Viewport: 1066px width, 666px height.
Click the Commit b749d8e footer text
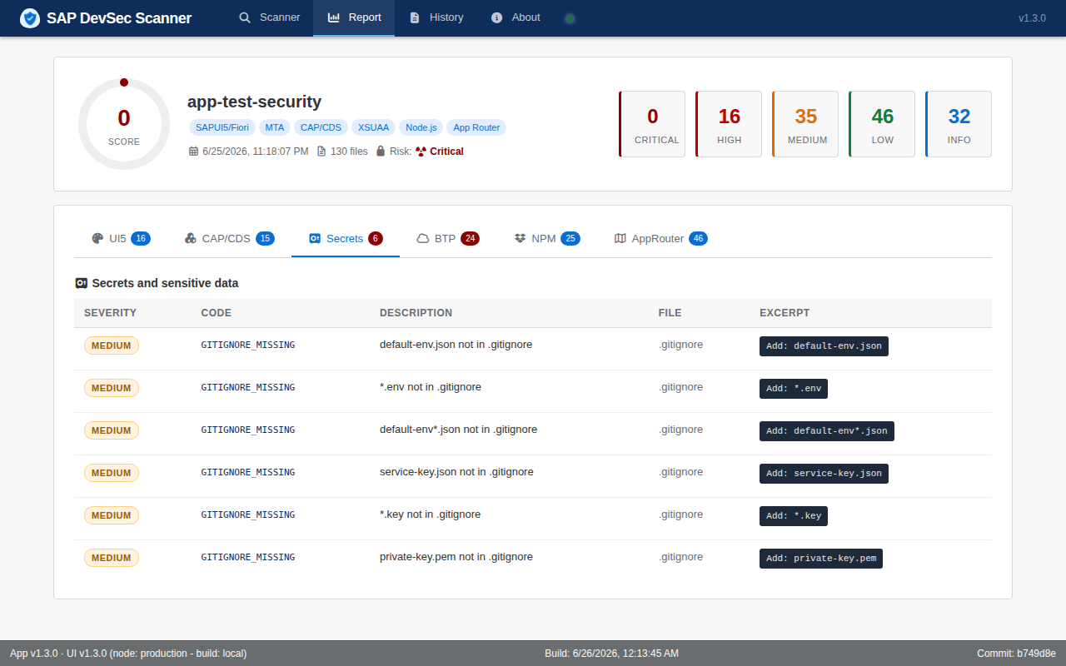tap(1016, 654)
